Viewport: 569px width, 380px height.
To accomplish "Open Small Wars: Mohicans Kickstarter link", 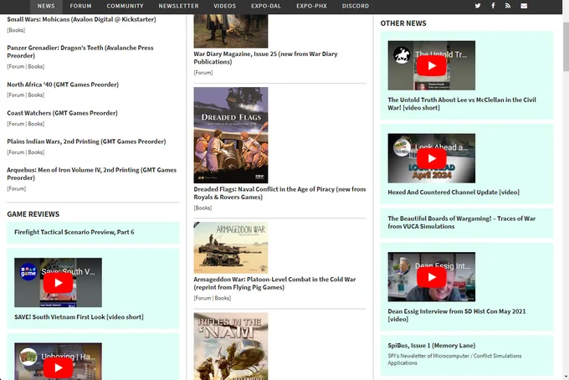I will coord(81,19).
